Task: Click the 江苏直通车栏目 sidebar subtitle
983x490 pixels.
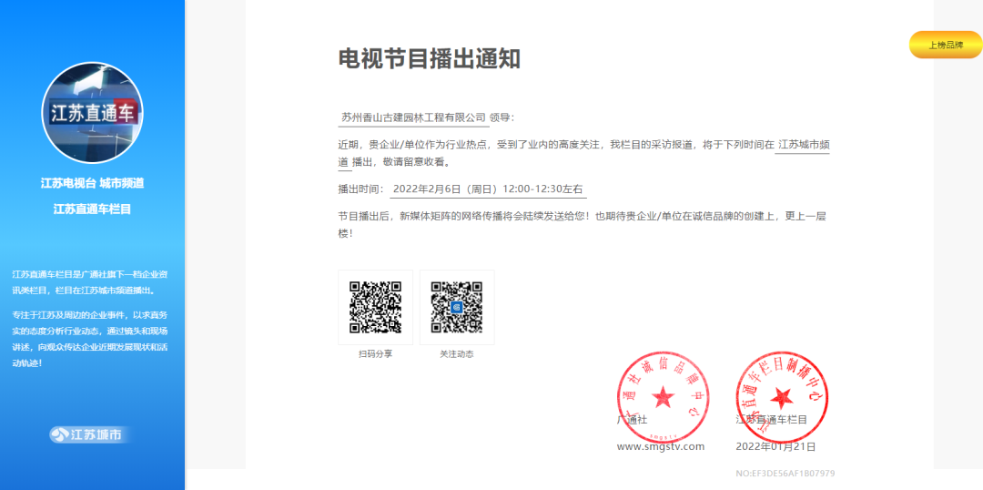Action: 92,209
